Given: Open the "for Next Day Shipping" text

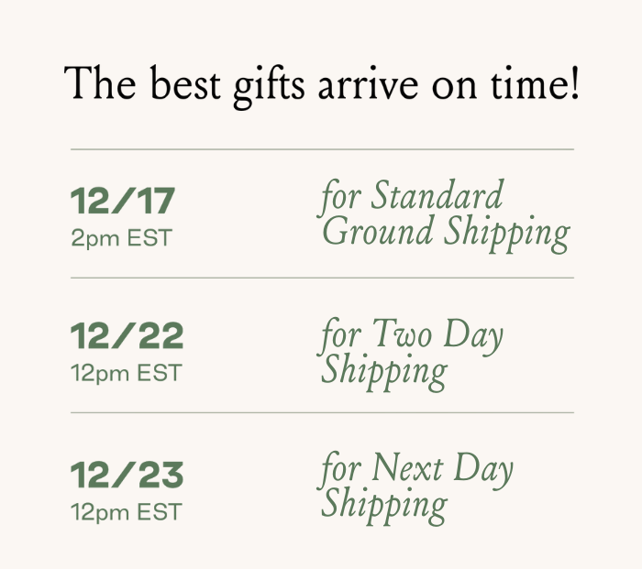Looking at the screenshot, I should tap(416, 487).
